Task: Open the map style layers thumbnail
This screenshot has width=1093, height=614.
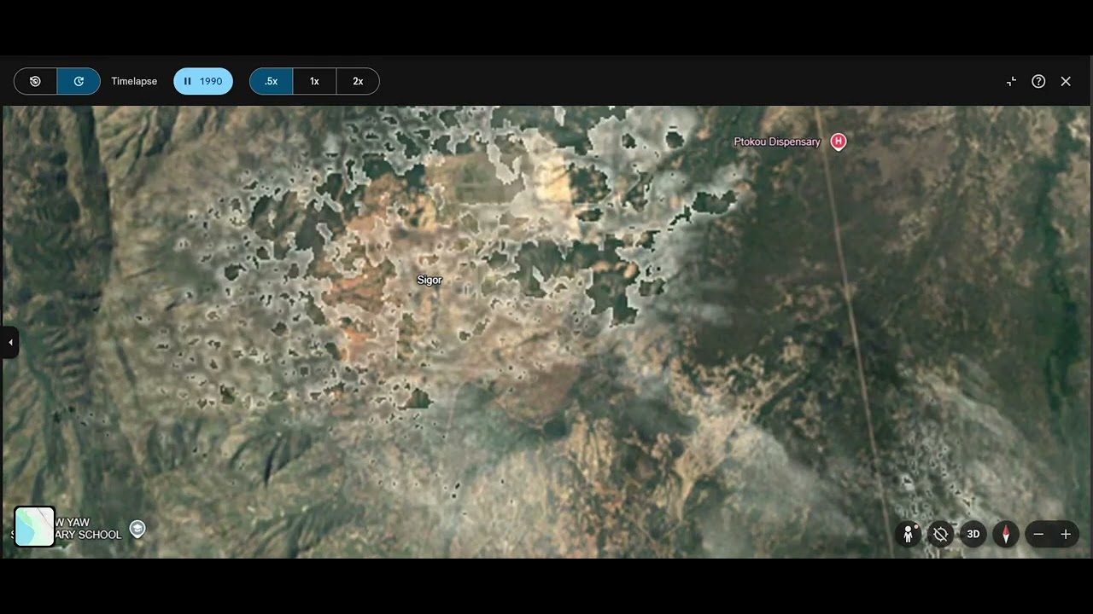Action: click(x=35, y=526)
